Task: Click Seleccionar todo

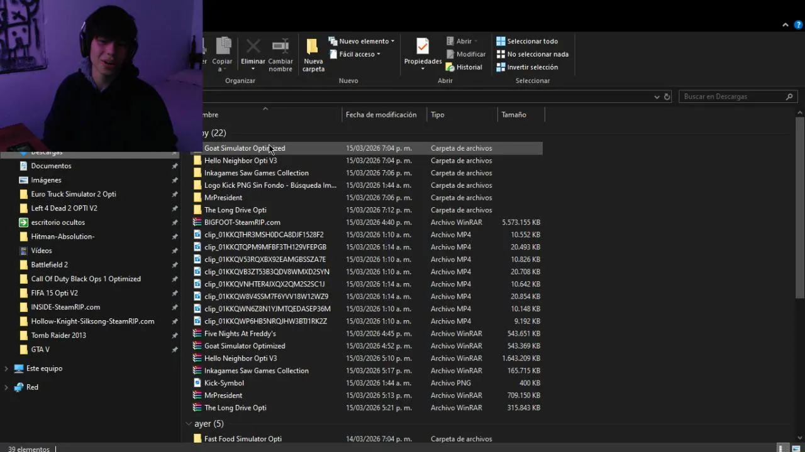Action: coord(527,41)
